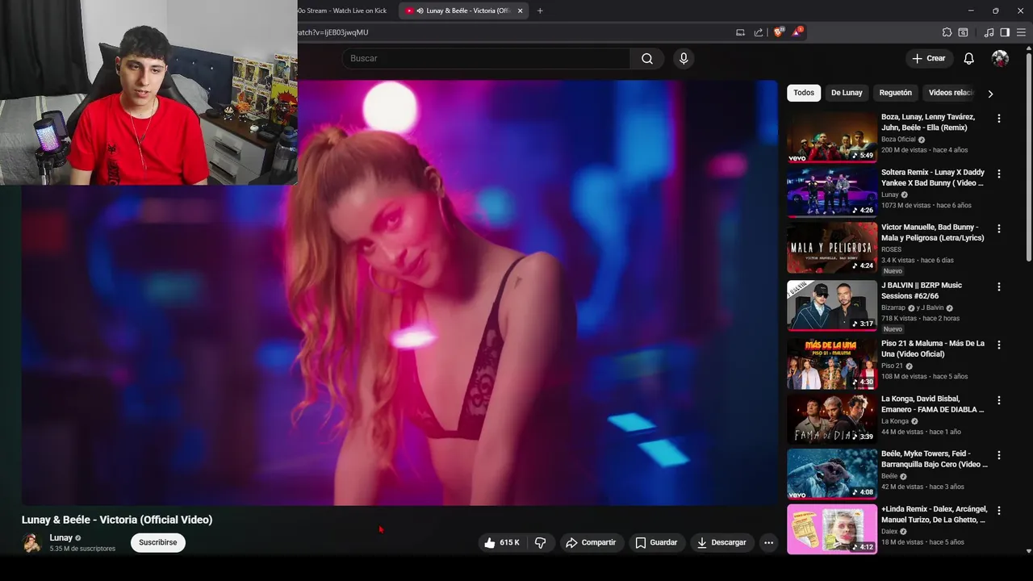1033x581 pixels.
Task: Open the Brave hamburger menu
Action: (1021, 32)
